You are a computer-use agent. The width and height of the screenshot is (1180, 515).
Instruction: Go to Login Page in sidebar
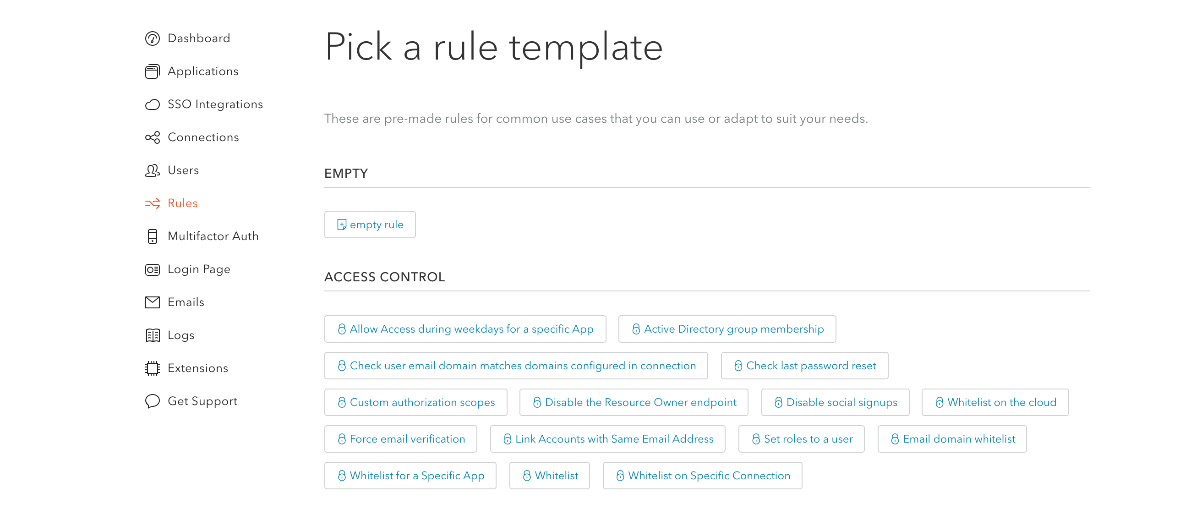point(199,269)
